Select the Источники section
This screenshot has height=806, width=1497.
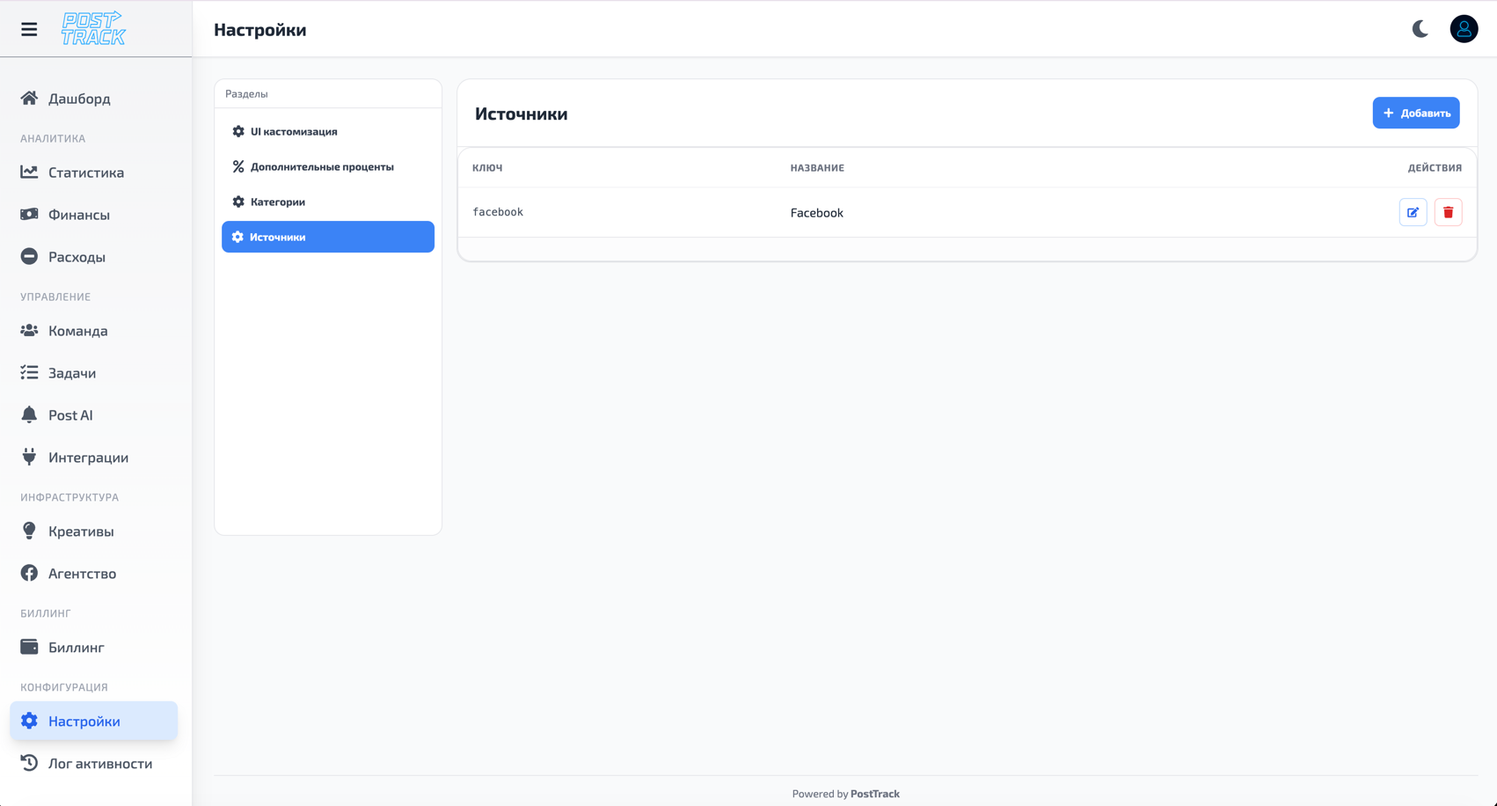click(327, 237)
